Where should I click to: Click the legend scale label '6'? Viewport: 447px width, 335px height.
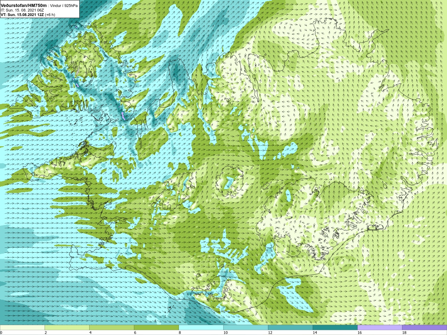(x=135, y=333)
